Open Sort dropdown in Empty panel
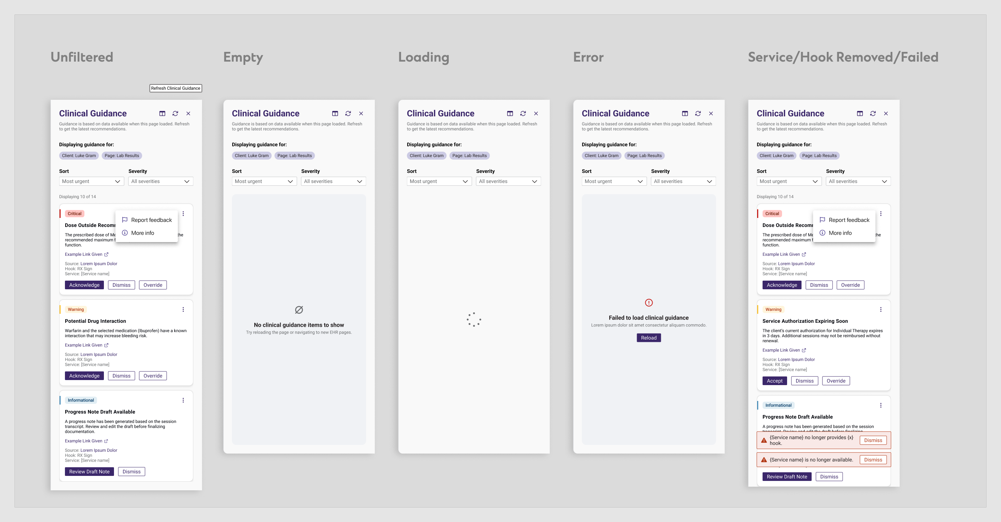Screen dimensions: 1001x522 264,181
